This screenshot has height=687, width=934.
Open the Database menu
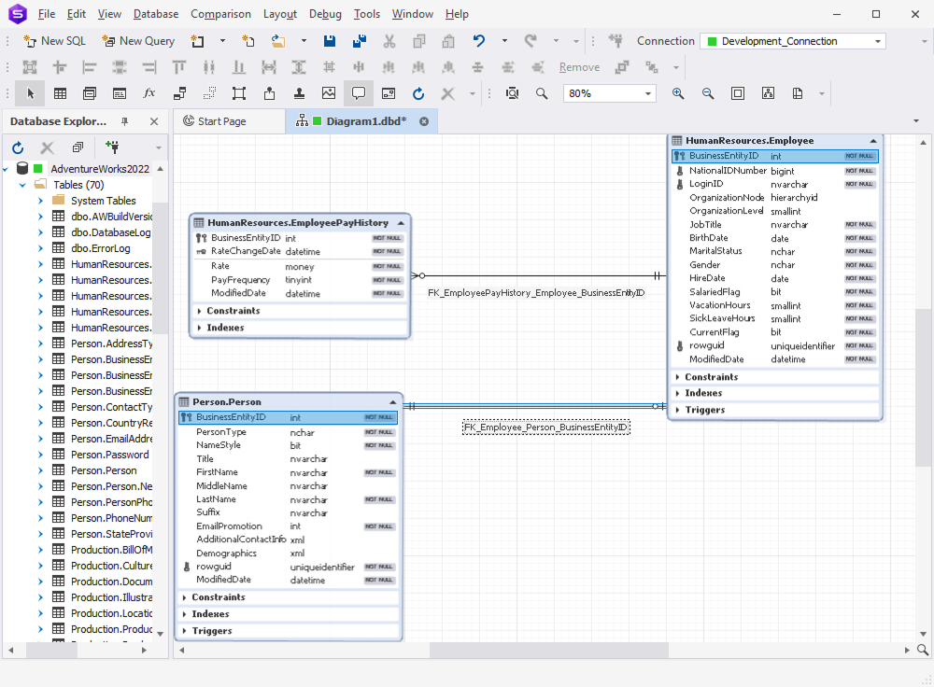pyautogui.click(x=155, y=13)
